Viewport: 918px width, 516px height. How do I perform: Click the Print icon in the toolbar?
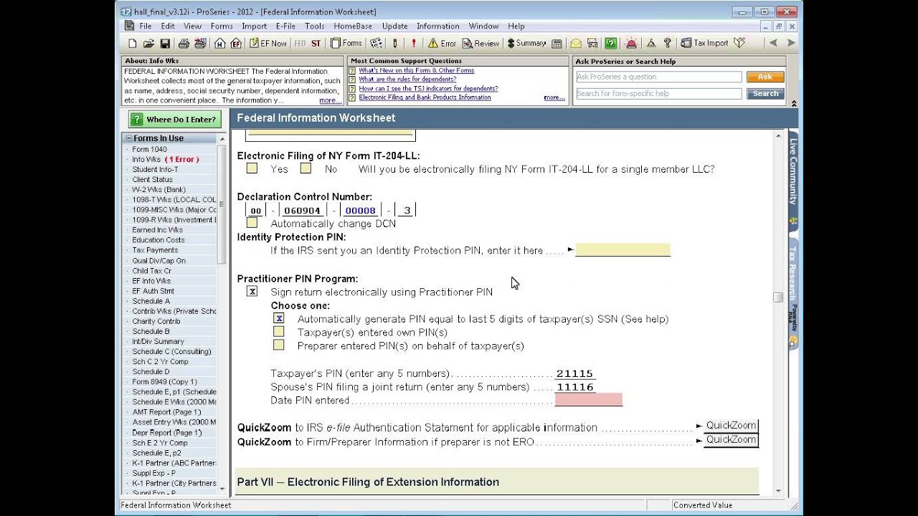pos(184,43)
